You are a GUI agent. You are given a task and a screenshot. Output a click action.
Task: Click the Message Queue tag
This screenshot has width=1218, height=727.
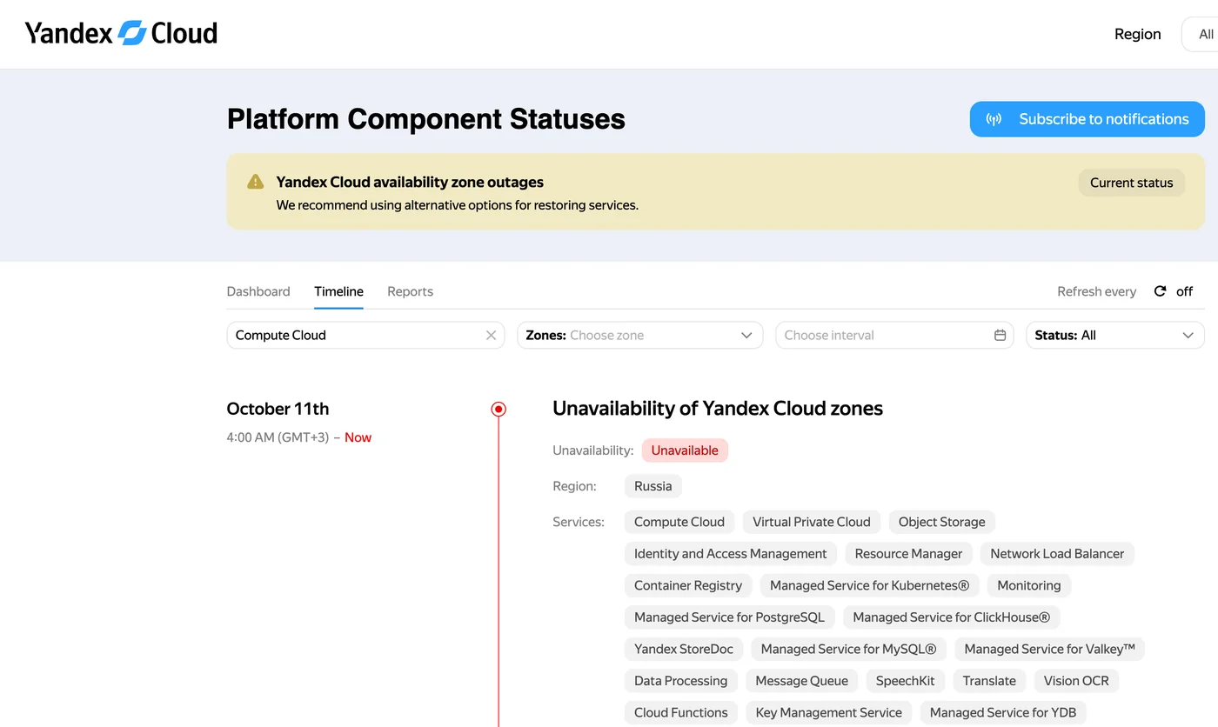[802, 681]
